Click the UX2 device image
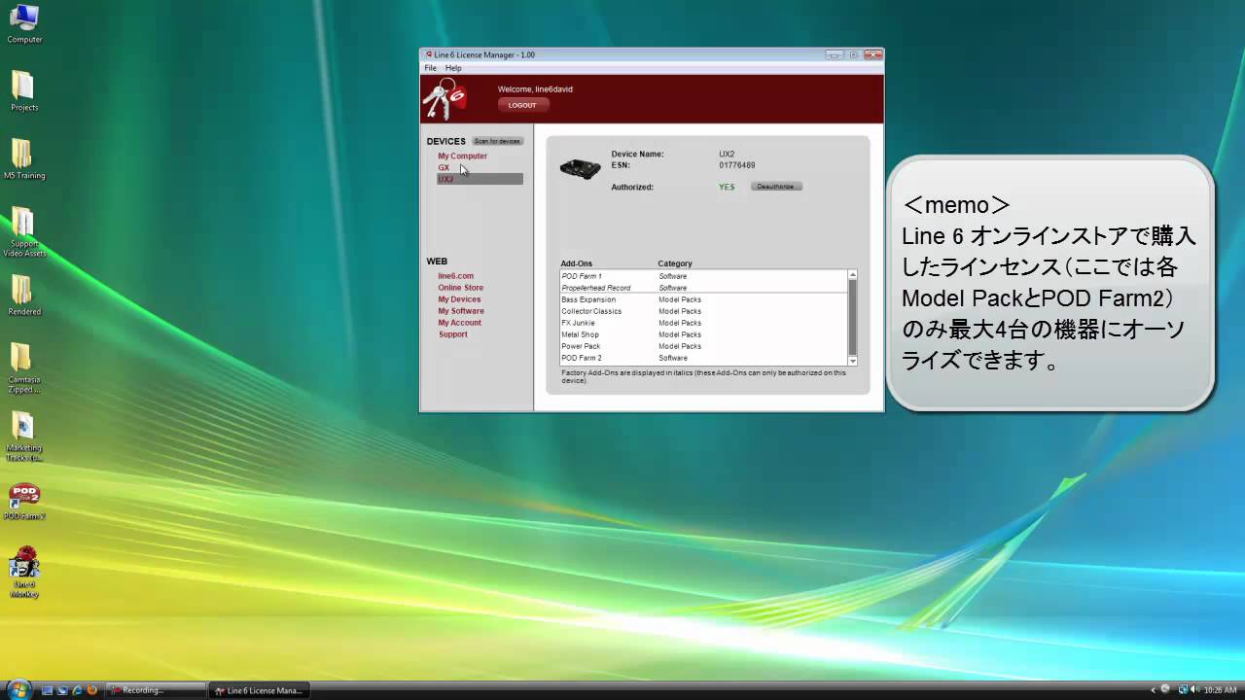Viewport: 1245px width, 700px height. 580,168
